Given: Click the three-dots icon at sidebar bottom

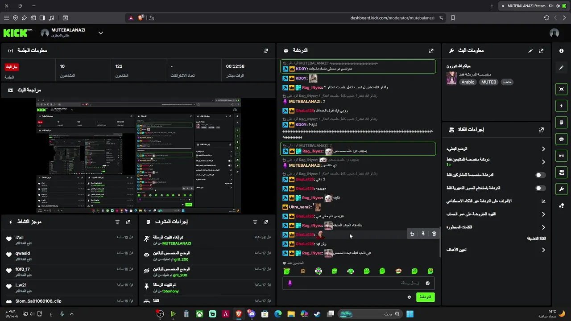Looking at the screenshot, I should 561,206.
